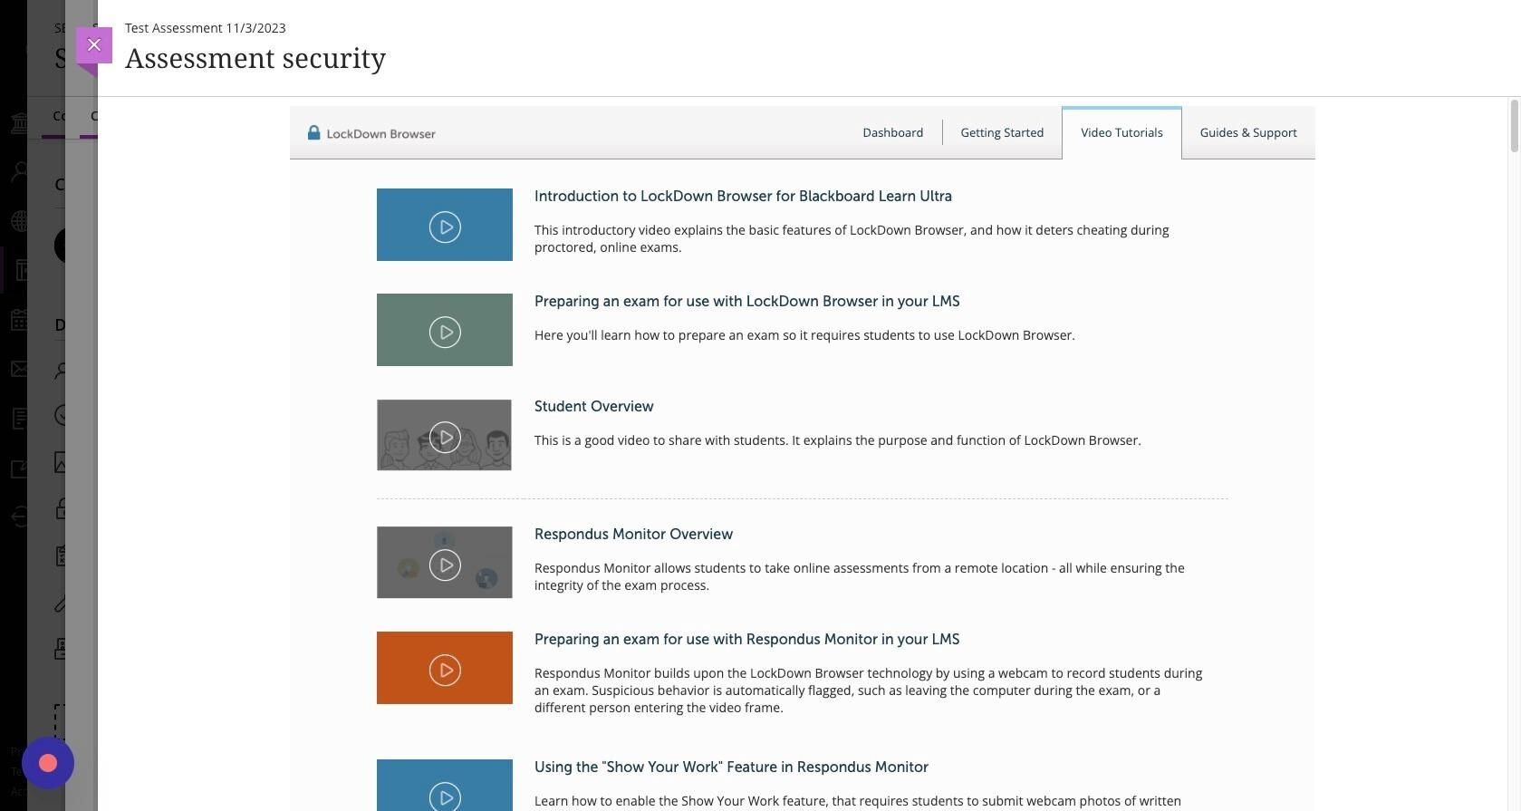Play the orange Respondus Monitor exam prep thumbnail

445,668
